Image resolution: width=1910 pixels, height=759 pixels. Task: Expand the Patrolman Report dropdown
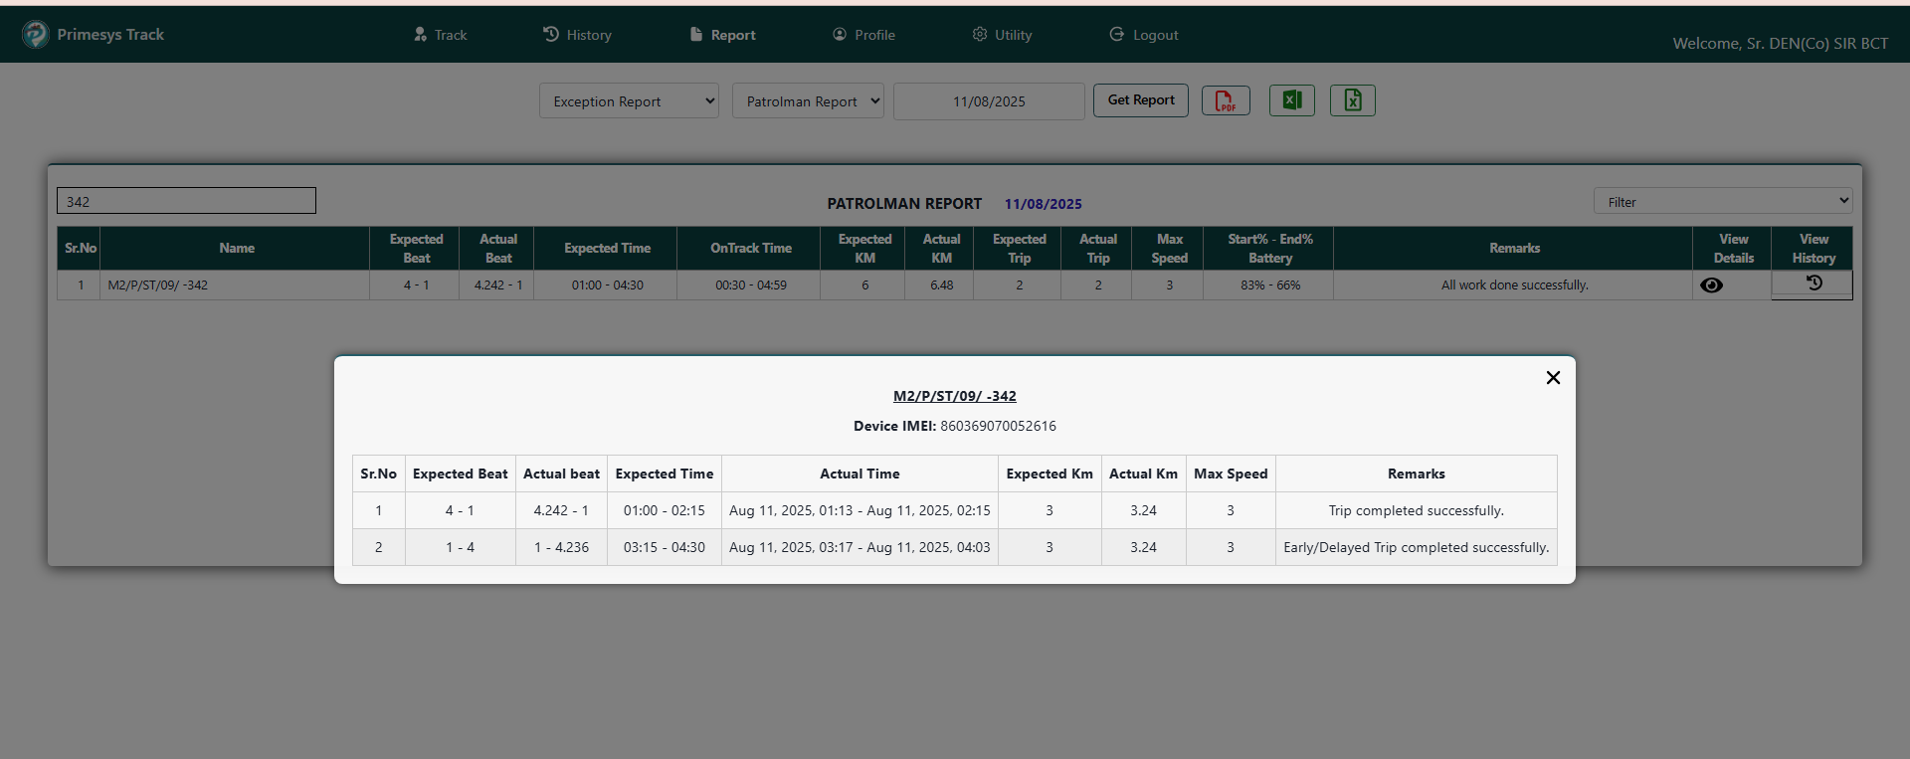(x=808, y=101)
